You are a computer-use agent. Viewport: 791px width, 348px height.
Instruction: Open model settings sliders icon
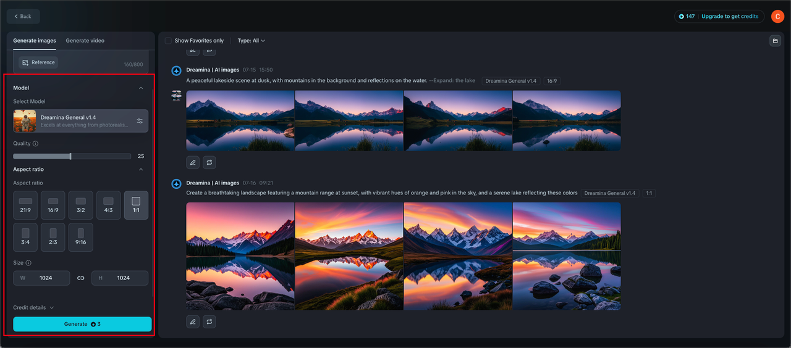(140, 121)
